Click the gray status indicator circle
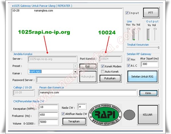The height and width of the screenshot is (134, 171). 129,115
